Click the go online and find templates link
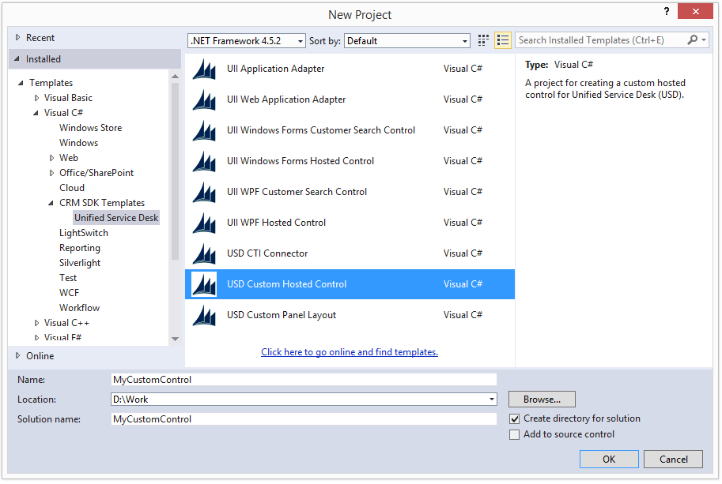Image resolution: width=722 pixels, height=484 pixels. pyautogui.click(x=350, y=351)
